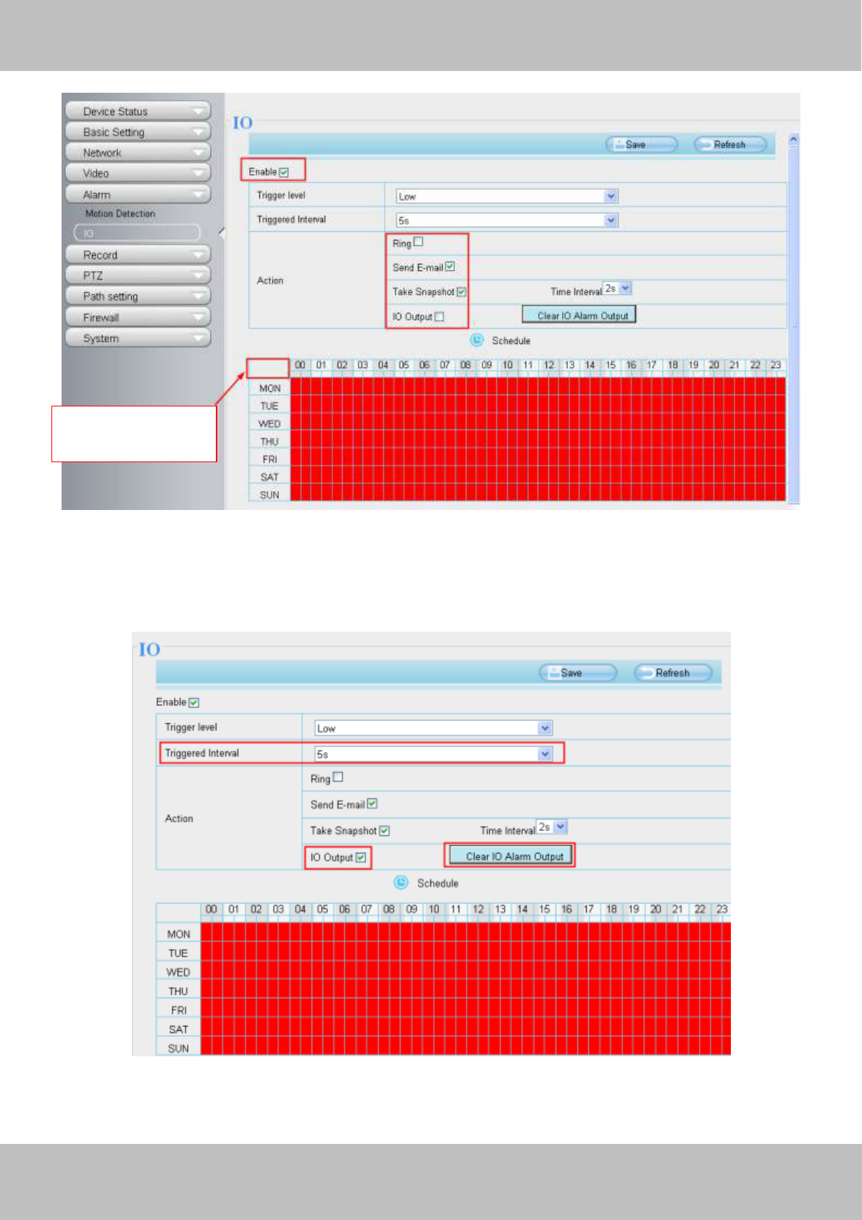Click the arrow icon on Device Status menu
The height and width of the screenshot is (1220, 862).
(x=198, y=112)
